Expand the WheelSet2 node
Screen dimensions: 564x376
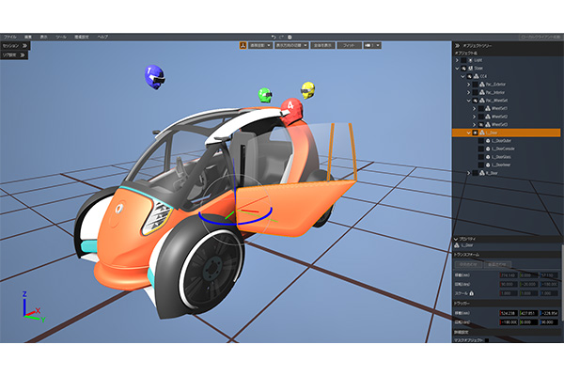click(474, 117)
